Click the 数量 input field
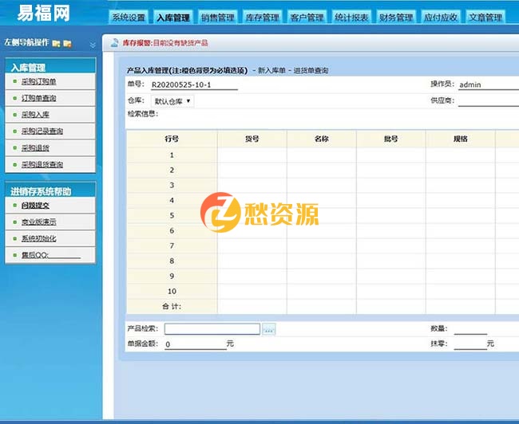 [x=470, y=329]
